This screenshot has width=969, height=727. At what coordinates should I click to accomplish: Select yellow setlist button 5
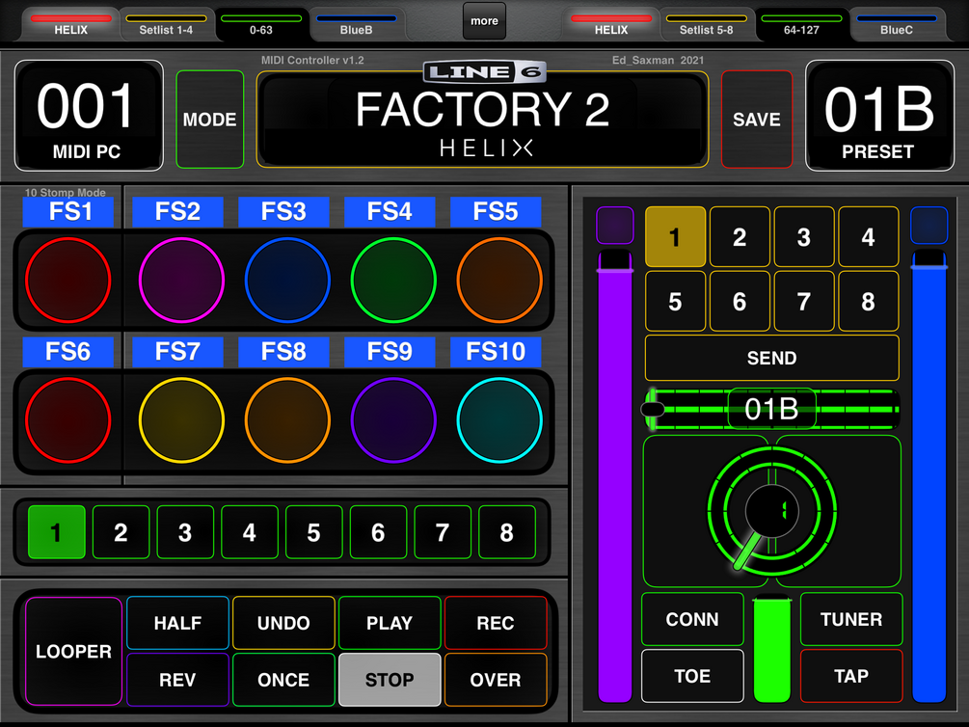tap(676, 301)
